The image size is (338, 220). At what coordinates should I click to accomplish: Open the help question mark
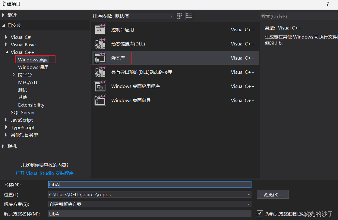[x=328, y=4]
